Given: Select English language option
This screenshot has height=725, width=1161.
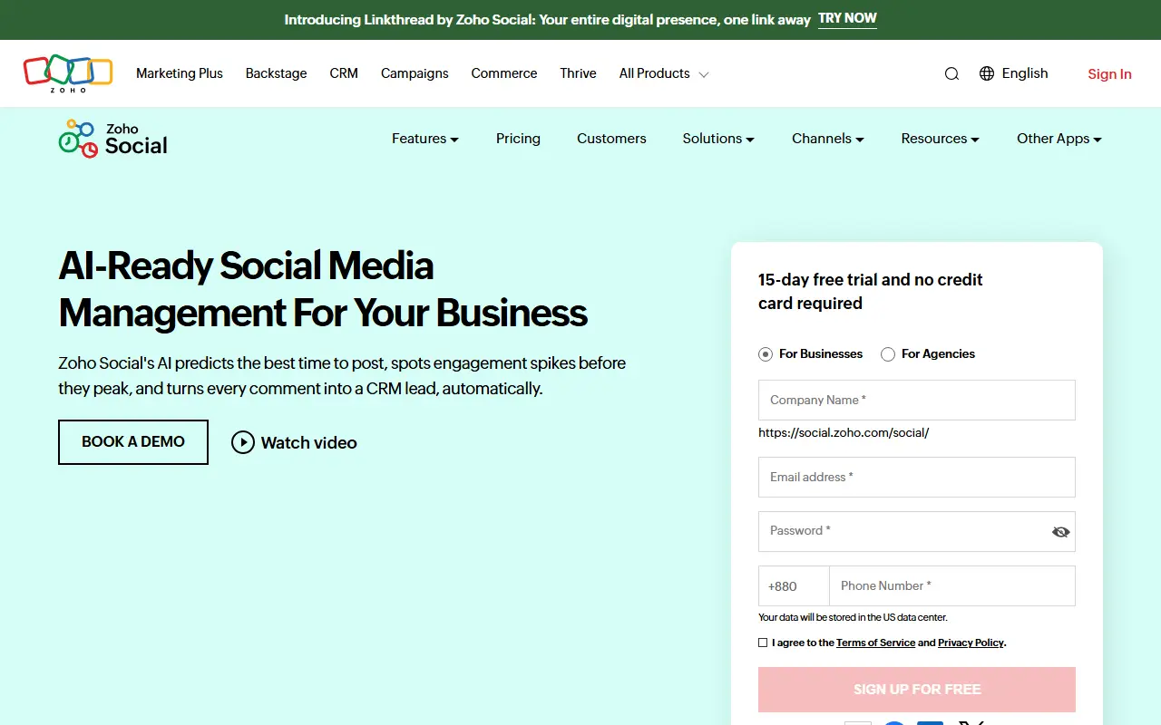Looking at the screenshot, I should pos(1025,73).
